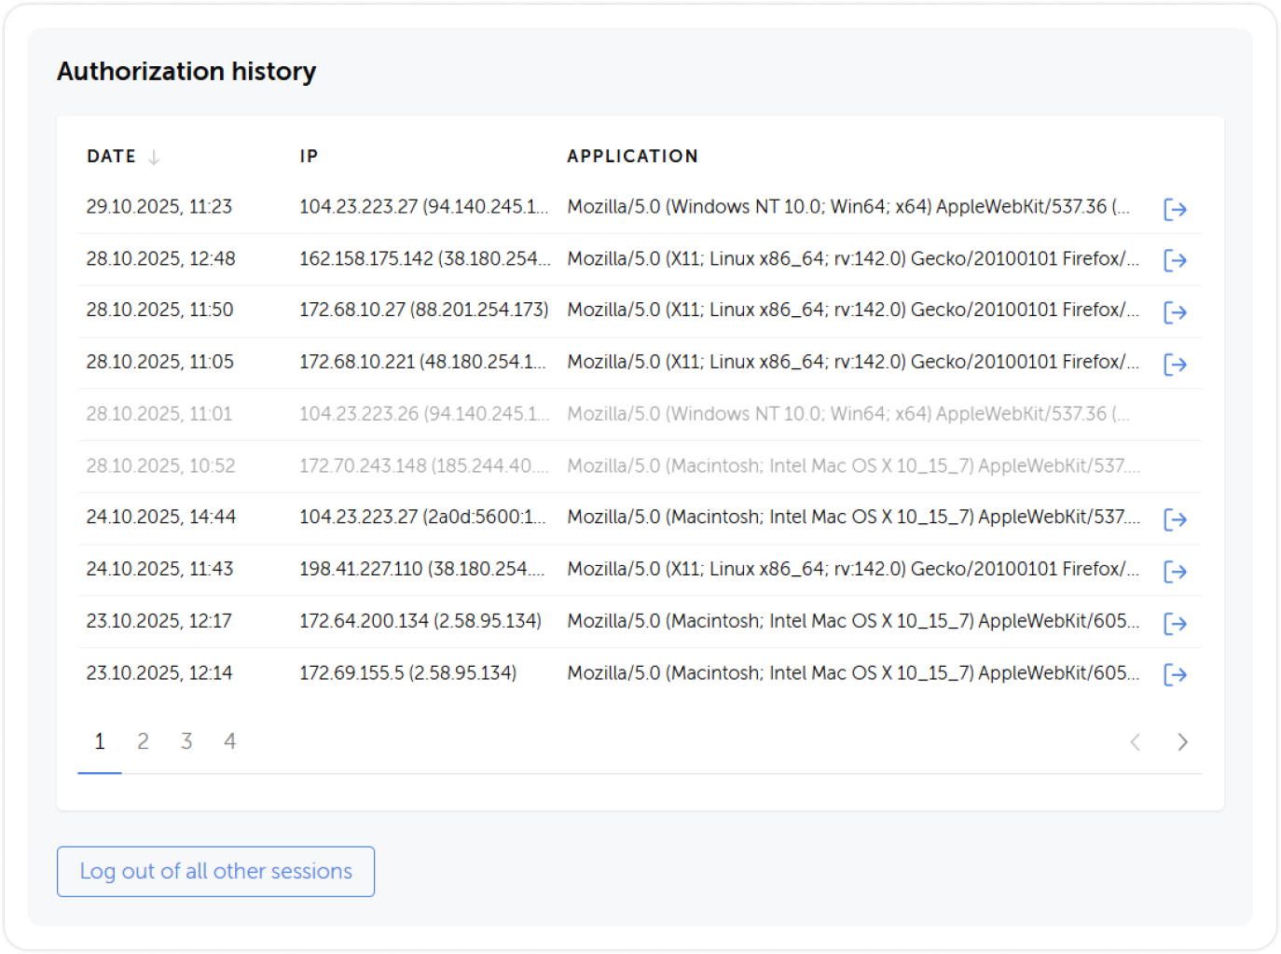Select the currently active page 1
The height and width of the screenshot is (954, 1281).
pos(99,740)
